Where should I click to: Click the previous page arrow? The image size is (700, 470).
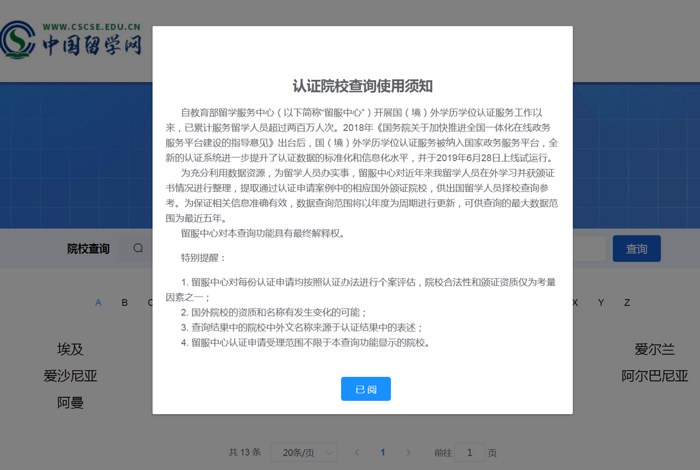pos(357,453)
